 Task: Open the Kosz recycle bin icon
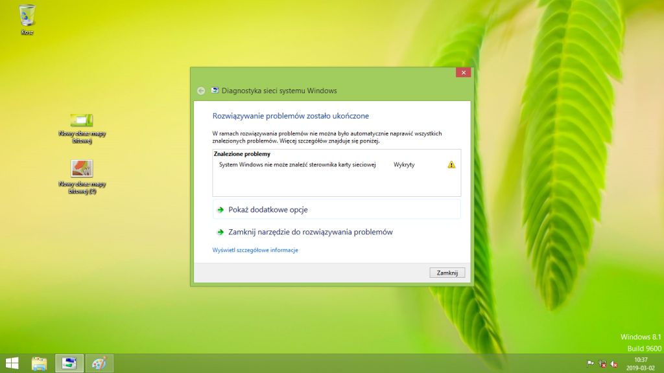27,19
